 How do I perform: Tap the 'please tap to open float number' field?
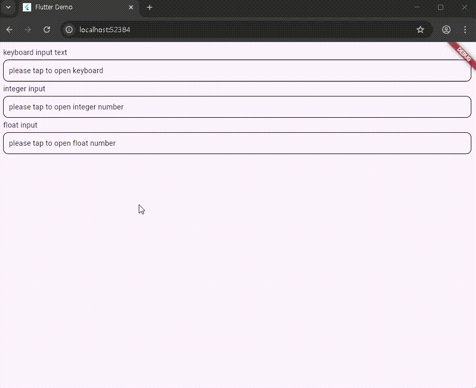point(237,143)
